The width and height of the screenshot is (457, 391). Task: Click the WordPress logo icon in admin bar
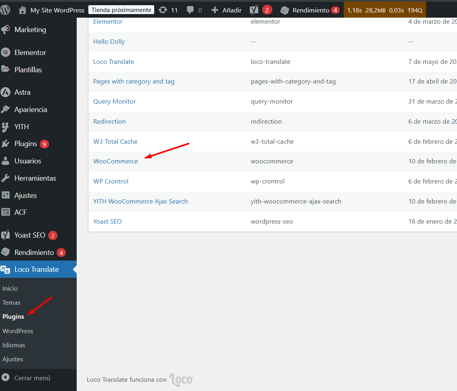point(5,10)
